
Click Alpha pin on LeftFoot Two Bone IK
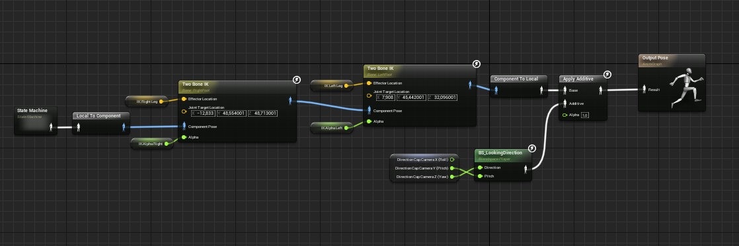369,121
